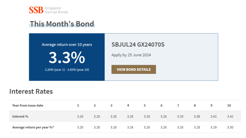Click the Apply by 25 June 2024 text
Screen dimensions: 246x138
tap(131, 55)
